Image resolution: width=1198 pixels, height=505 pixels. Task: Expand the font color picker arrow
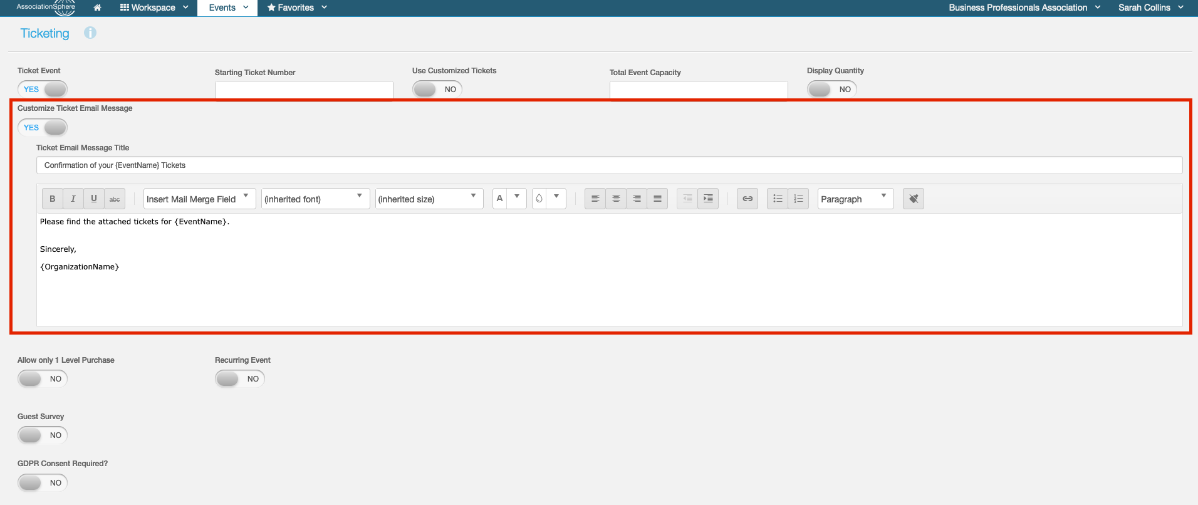[517, 198]
